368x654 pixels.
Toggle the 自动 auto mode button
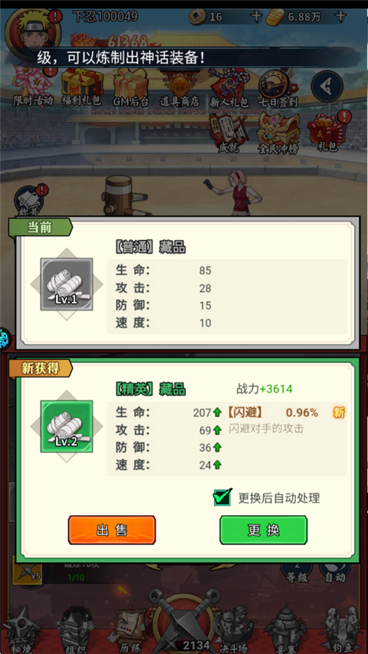coord(335,572)
